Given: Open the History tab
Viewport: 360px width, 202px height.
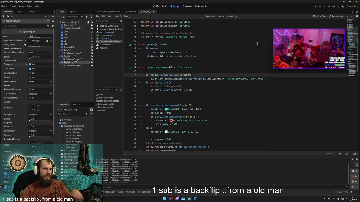Looking at the screenshot, I should pyautogui.click(x=76, y=104).
